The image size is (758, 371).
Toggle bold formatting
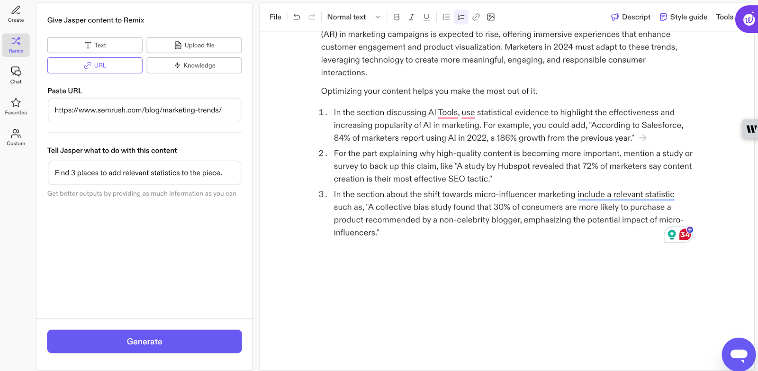click(x=397, y=17)
